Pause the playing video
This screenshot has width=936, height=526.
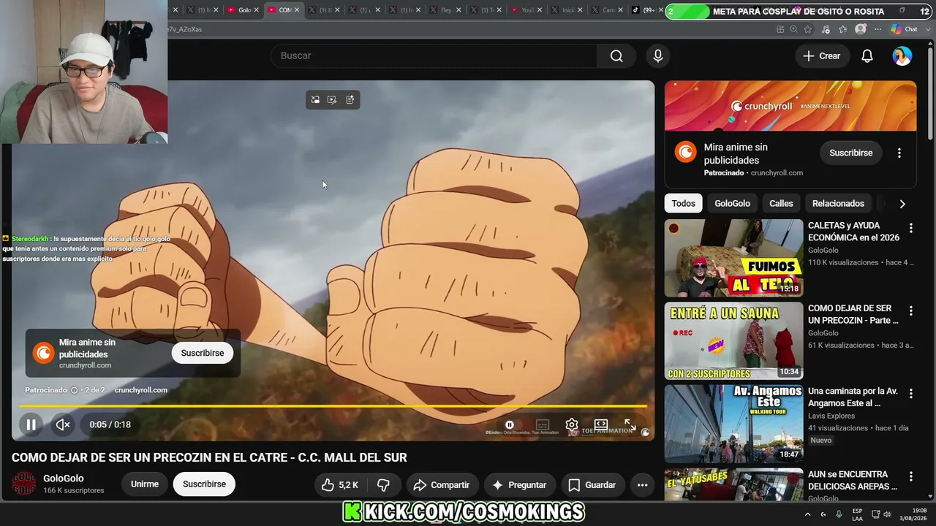31,424
